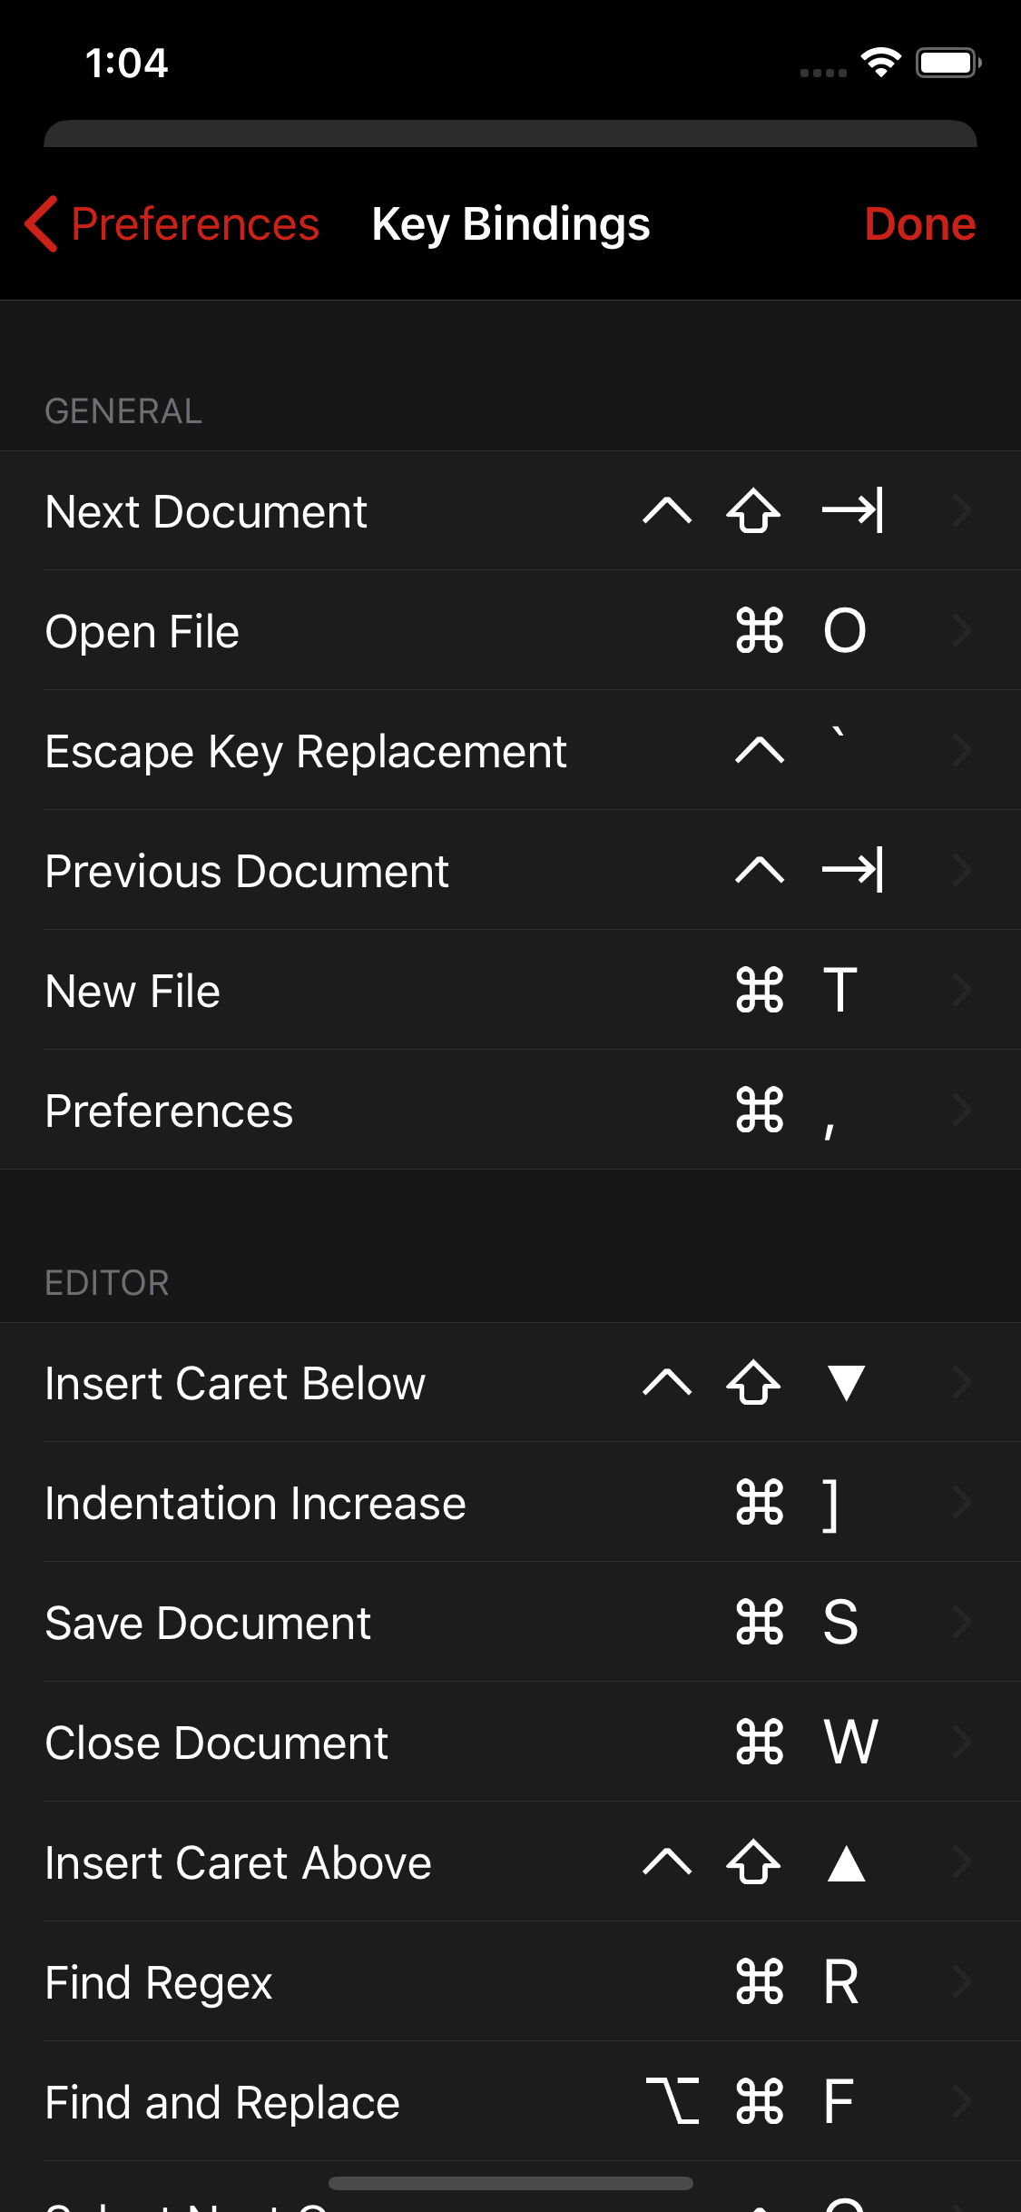Expand the Preferences binding row chevron
The image size is (1021, 2212).
coord(962,1110)
